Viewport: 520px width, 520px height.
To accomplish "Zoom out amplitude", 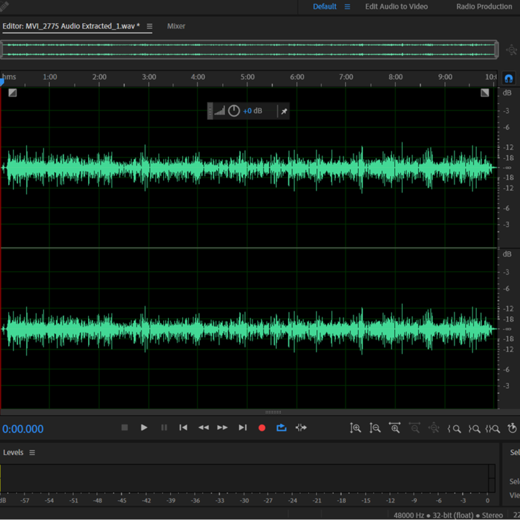I will pyautogui.click(x=375, y=428).
